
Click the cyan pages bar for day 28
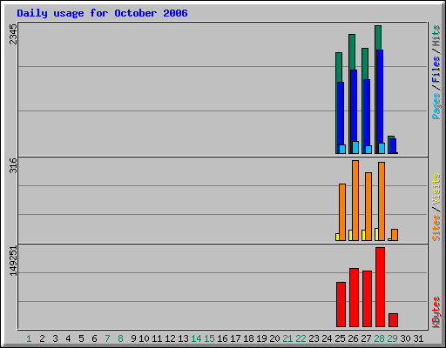click(382, 148)
